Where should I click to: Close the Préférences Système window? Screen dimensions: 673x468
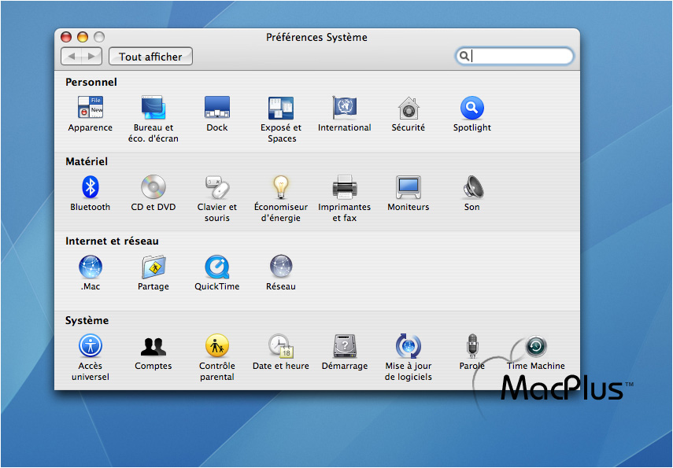coord(66,37)
